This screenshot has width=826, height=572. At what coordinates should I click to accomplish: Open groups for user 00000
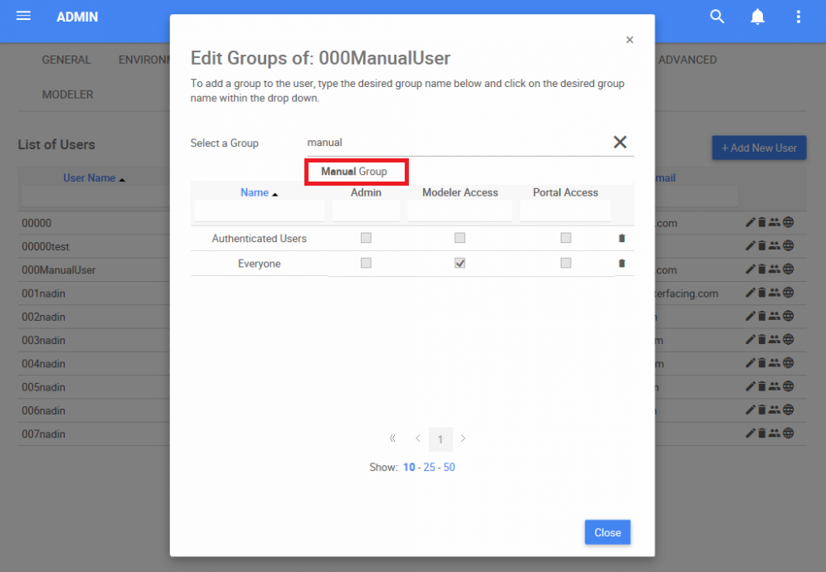[x=775, y=222]
